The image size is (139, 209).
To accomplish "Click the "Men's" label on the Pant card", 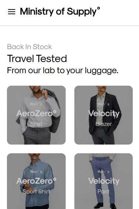I will (x=104, y=172).
